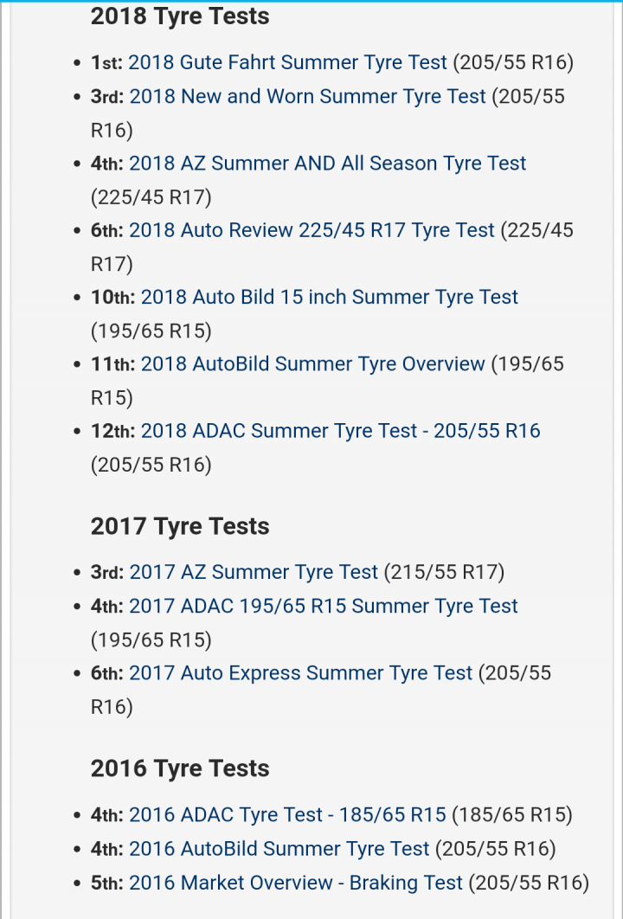Image resolution: width=623 pixels, height=919 pixels.
Task: Open 2018 Auto Review 225/45 R17 Tyre Test
Action: pos(311,230)
